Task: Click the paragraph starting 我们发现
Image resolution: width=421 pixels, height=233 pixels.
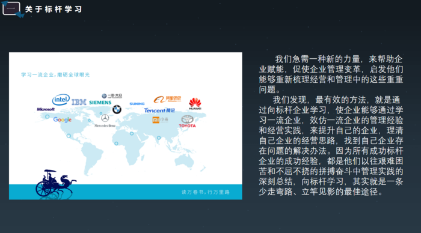Action: pyautogui.click(x=331, y=146)
